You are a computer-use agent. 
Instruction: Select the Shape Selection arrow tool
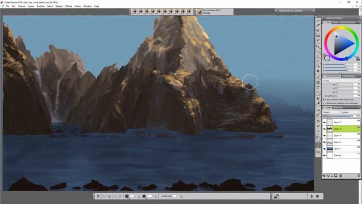pyautogui.click(x=318, y=92)
